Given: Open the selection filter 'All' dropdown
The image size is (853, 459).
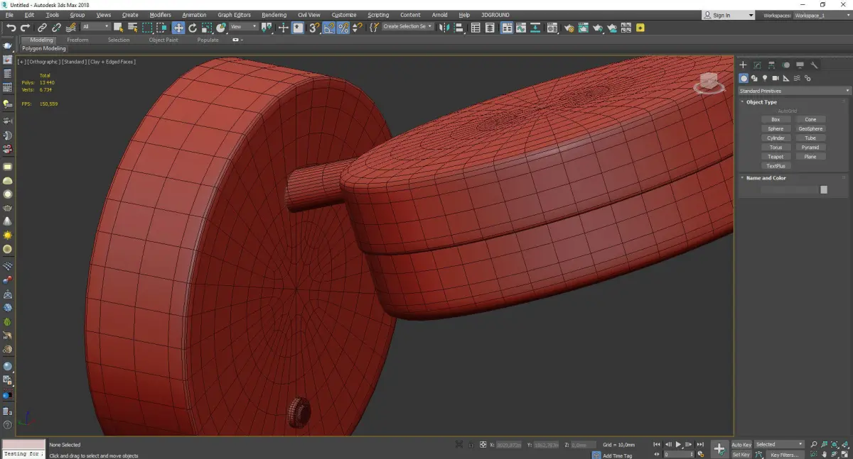Looking at the screenshot, I should [95, 27].
